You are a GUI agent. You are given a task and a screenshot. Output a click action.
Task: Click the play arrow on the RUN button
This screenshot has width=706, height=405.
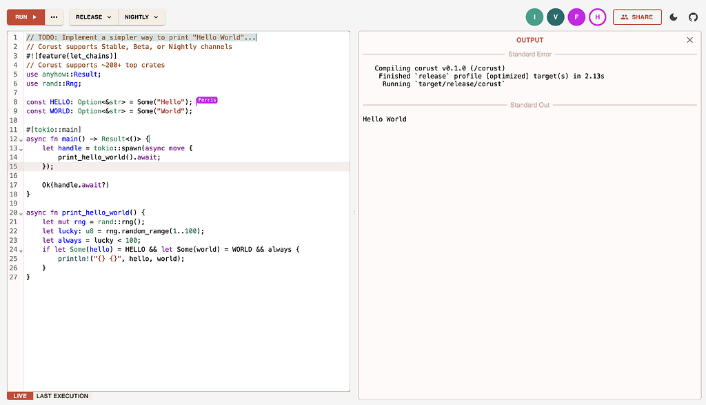[34, 17]
